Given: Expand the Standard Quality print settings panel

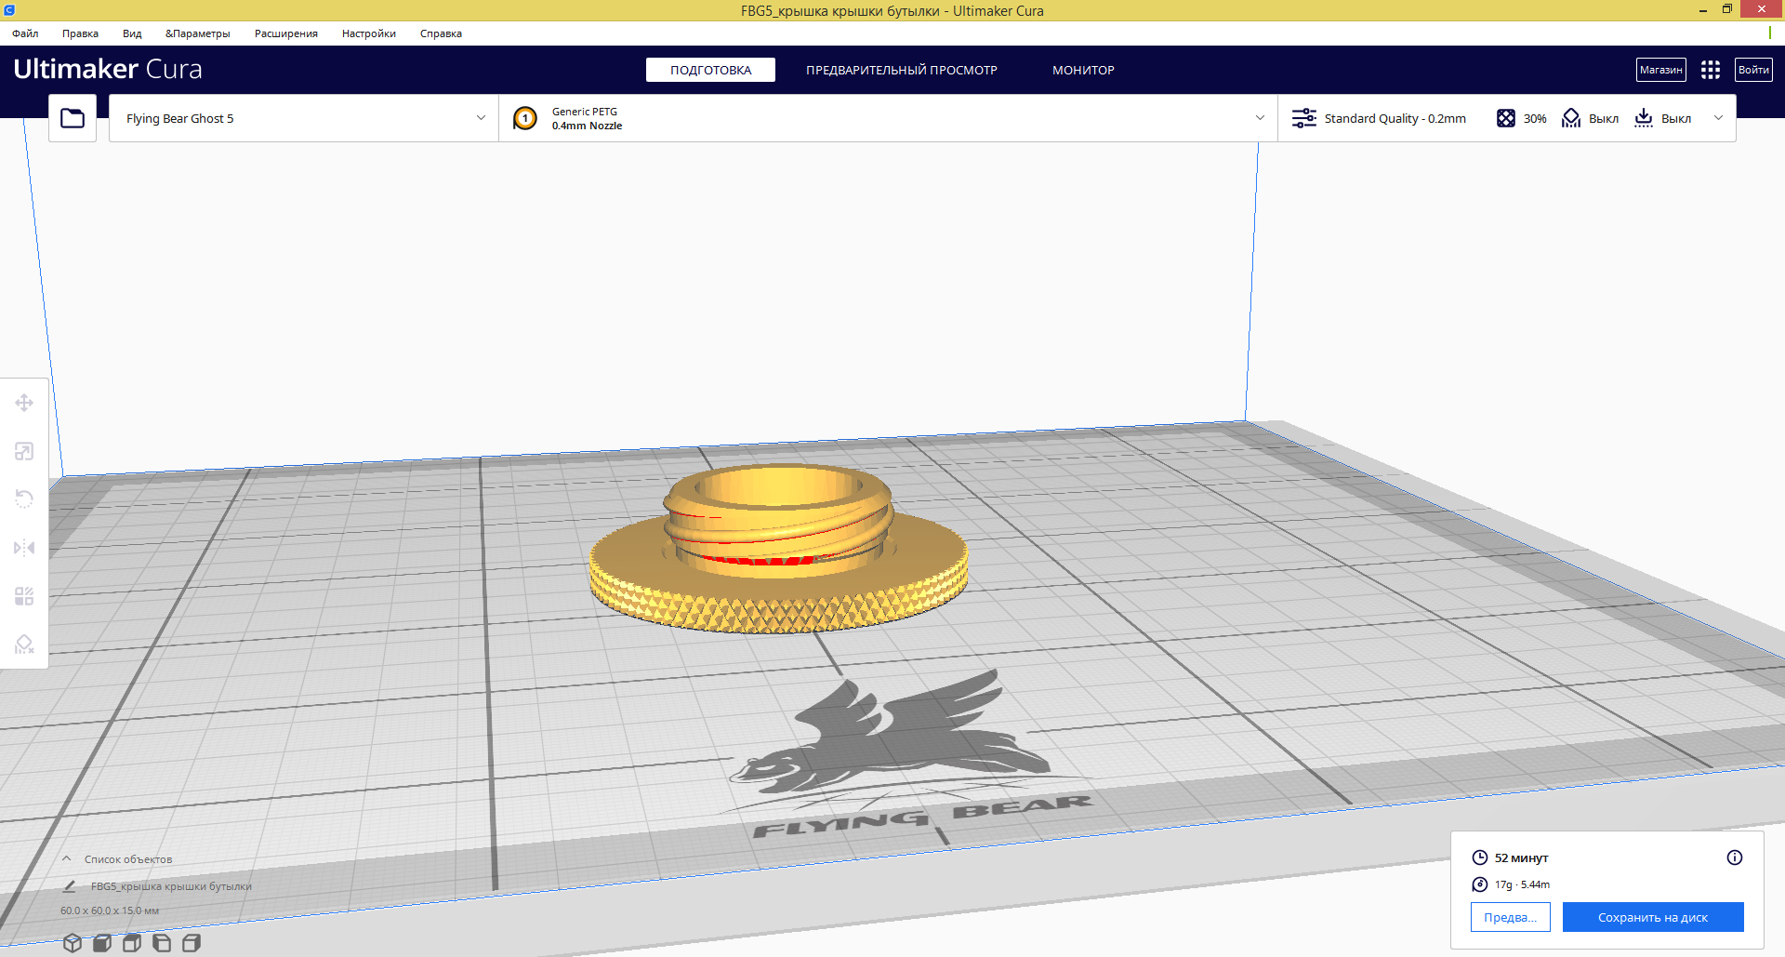Looking at the screenshot, I should [1507, 118].
